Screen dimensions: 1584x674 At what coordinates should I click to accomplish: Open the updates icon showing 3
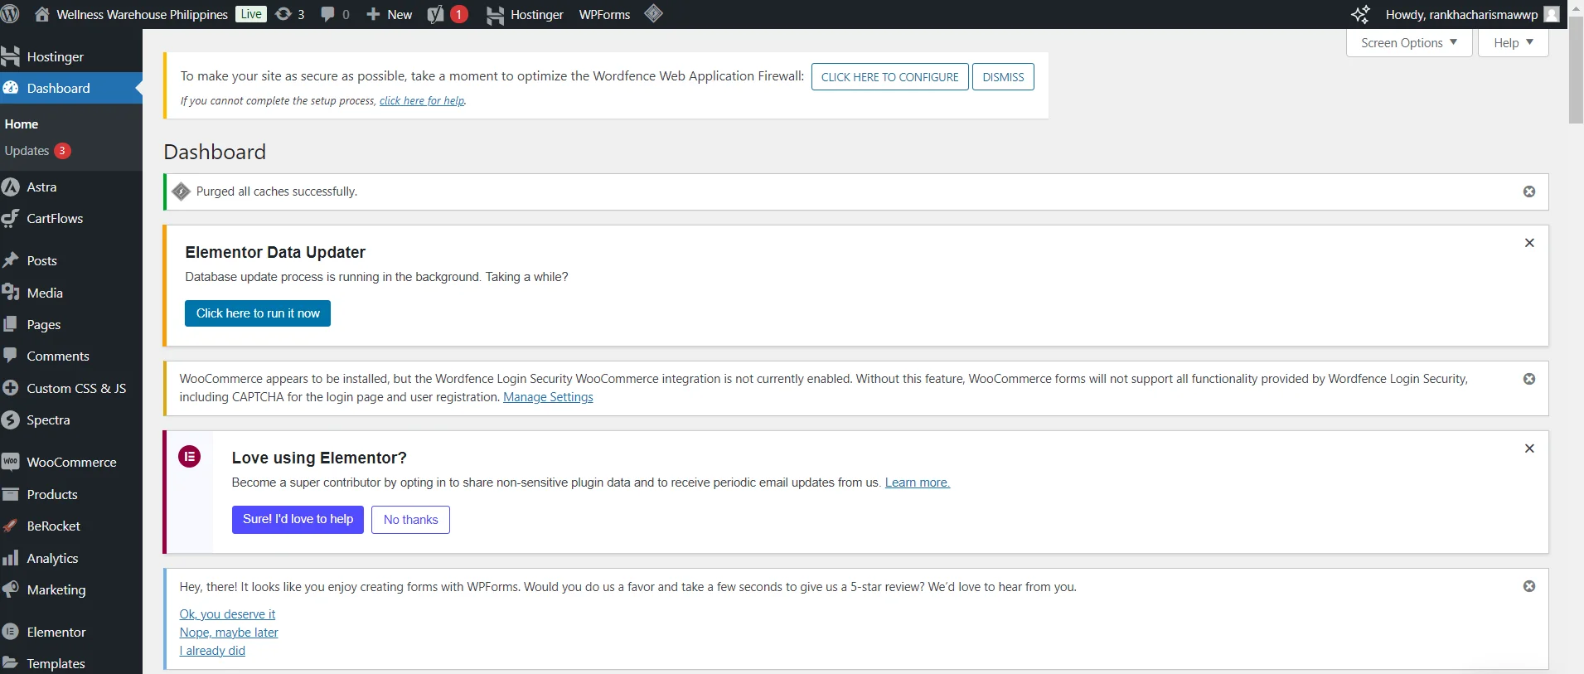[x=290, y=14]
